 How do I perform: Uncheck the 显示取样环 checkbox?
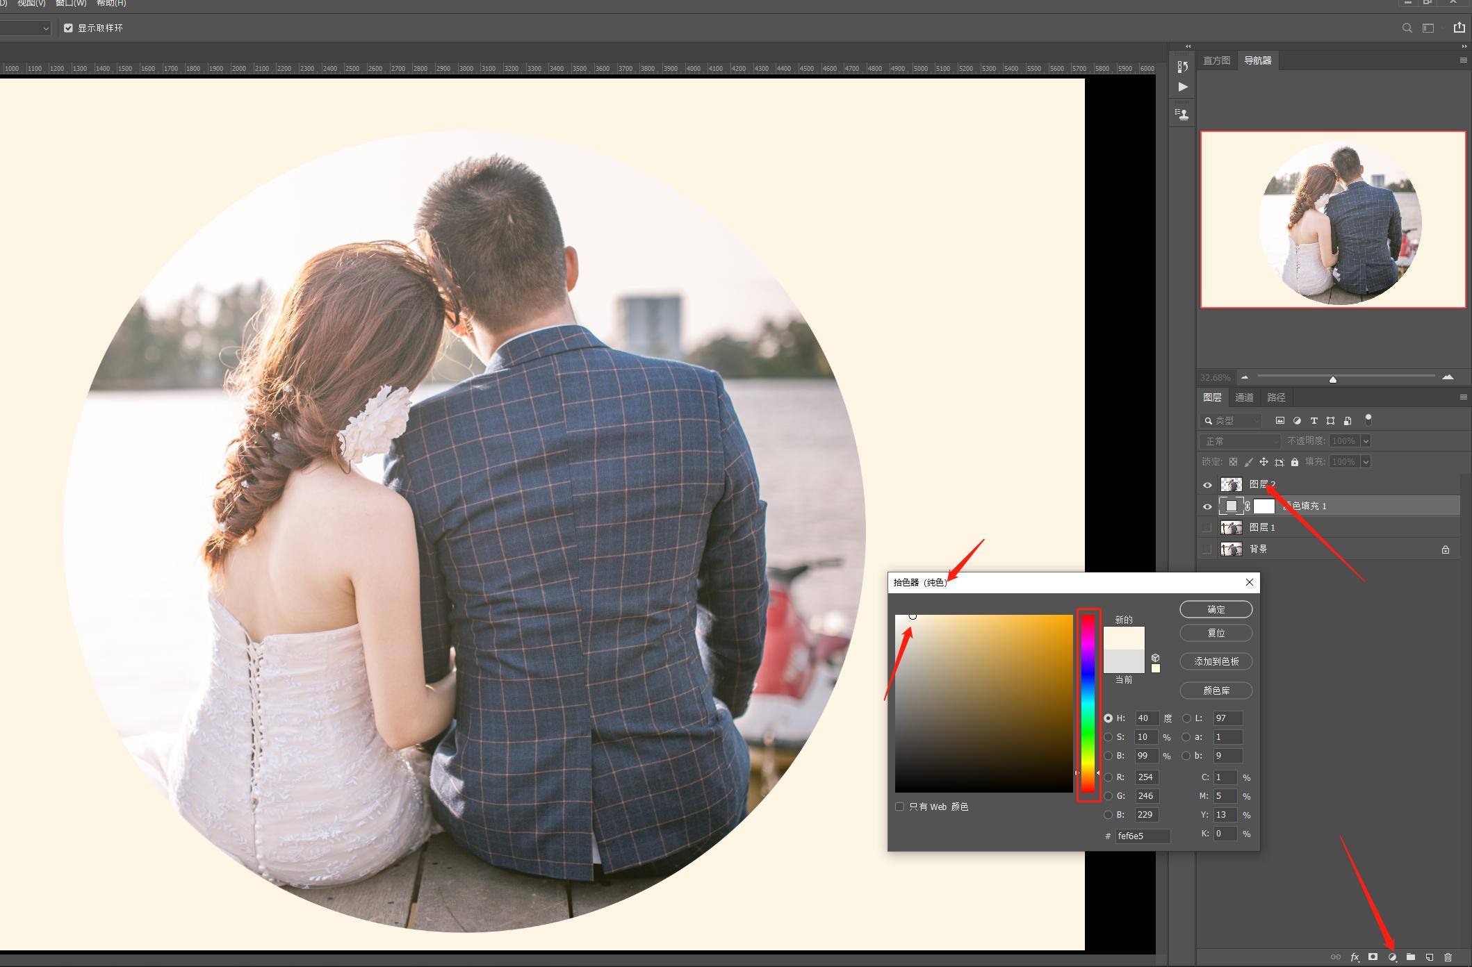pyautogui.click(x=68, y=28)
